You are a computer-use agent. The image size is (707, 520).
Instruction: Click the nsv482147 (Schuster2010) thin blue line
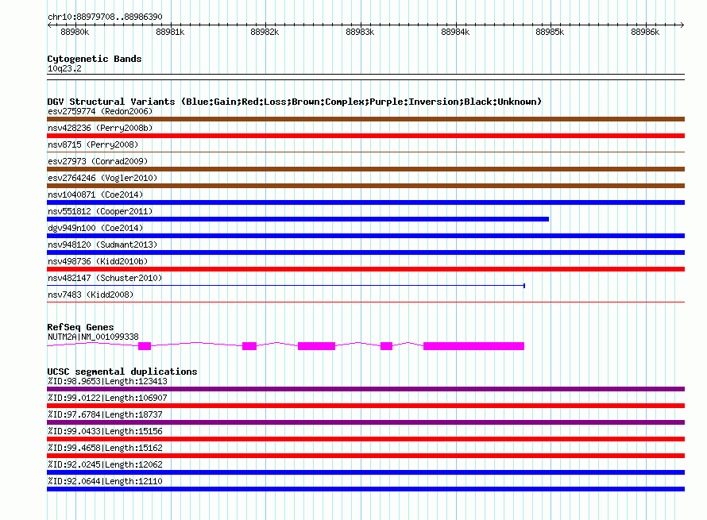point(286,286)
